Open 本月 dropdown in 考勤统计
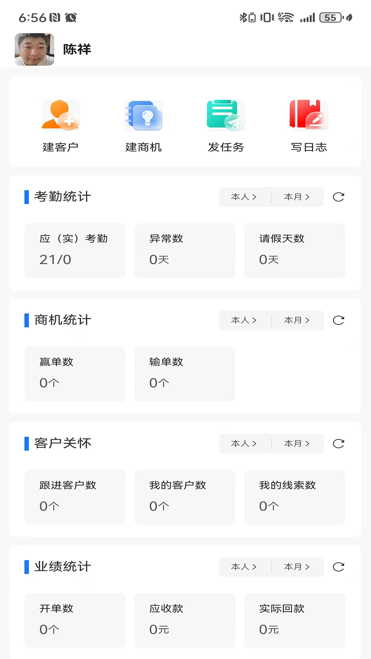Viewport: 371px width, 659px height. click(x=297, y=197)
